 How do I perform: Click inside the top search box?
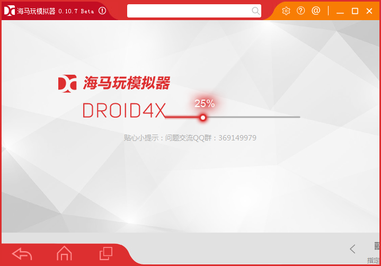(x=194, y=11)
